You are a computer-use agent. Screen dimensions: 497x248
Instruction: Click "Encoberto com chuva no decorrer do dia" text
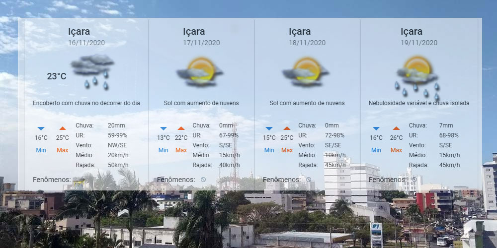[86, 103]
